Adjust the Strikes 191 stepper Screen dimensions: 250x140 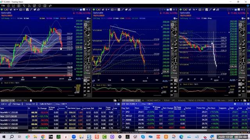click(x=37, y=104)
